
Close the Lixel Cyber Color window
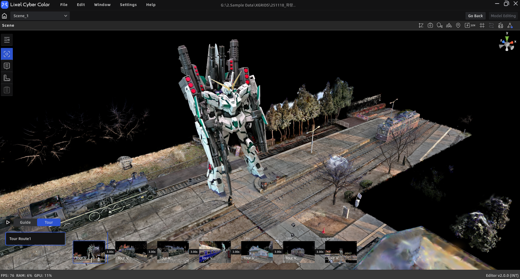tap(516, 4)
